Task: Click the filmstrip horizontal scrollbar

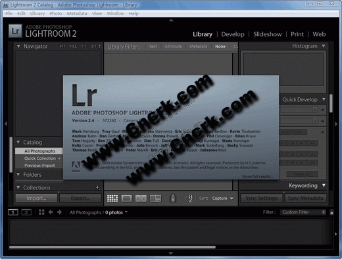Action: (x=112, y=247)
